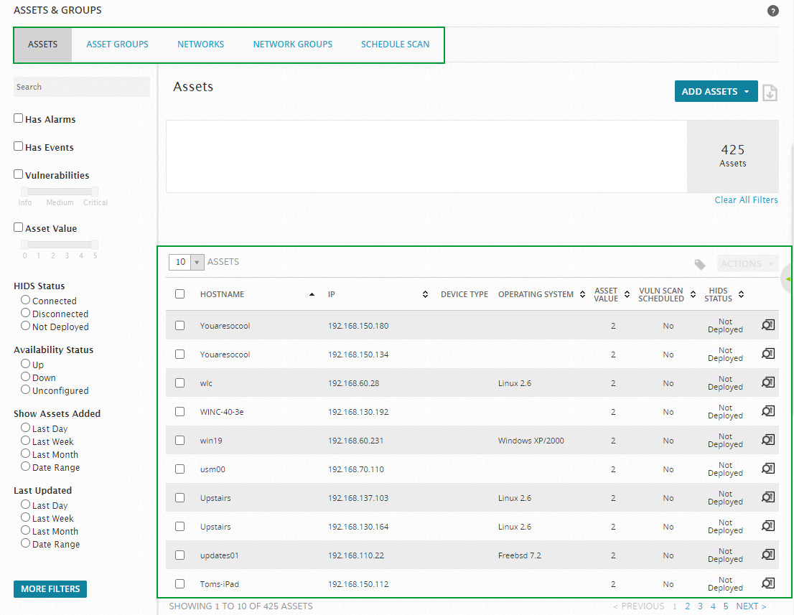The image size is (794, 615).
Task: Click the help question mark icon
Action: 772,11
